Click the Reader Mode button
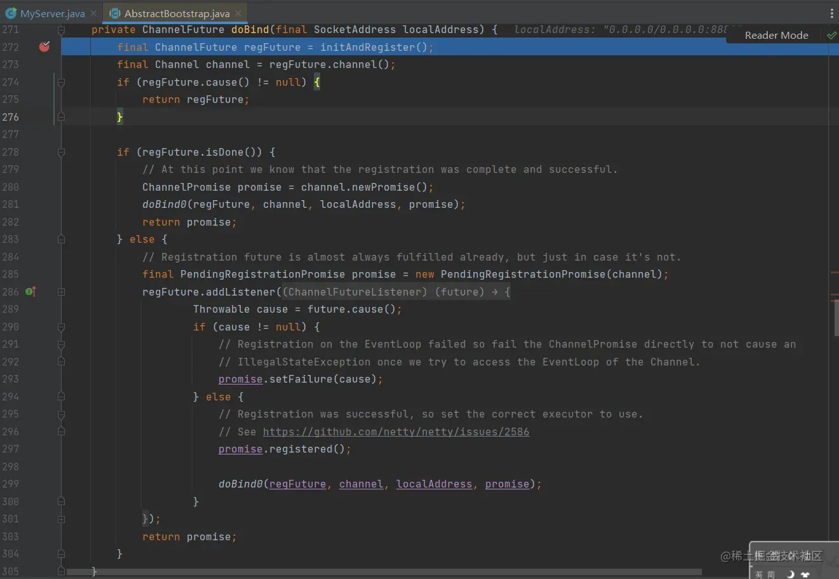The width and height of the screenshot is (839, 579). (776, 36)
